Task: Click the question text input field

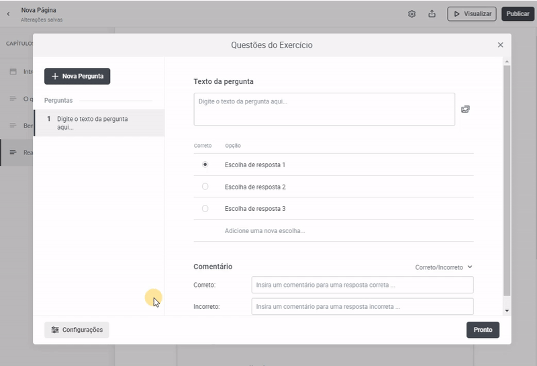Action: point(324,109)
